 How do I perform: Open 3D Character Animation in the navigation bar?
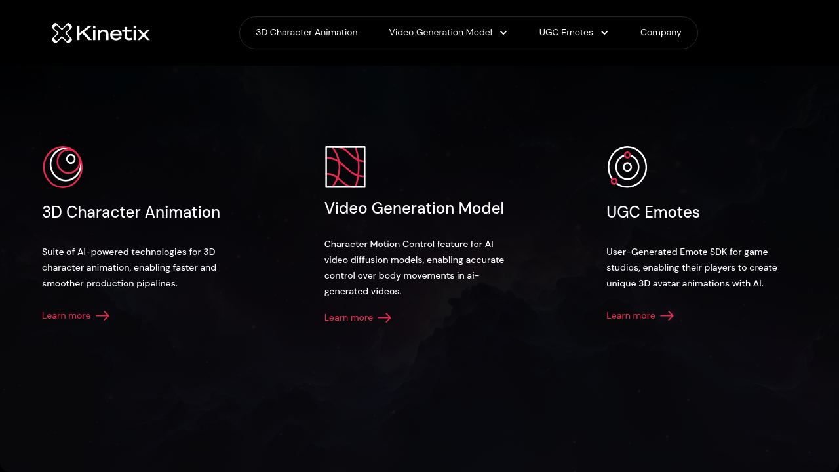pyautogui.click(x=306, y=32)
